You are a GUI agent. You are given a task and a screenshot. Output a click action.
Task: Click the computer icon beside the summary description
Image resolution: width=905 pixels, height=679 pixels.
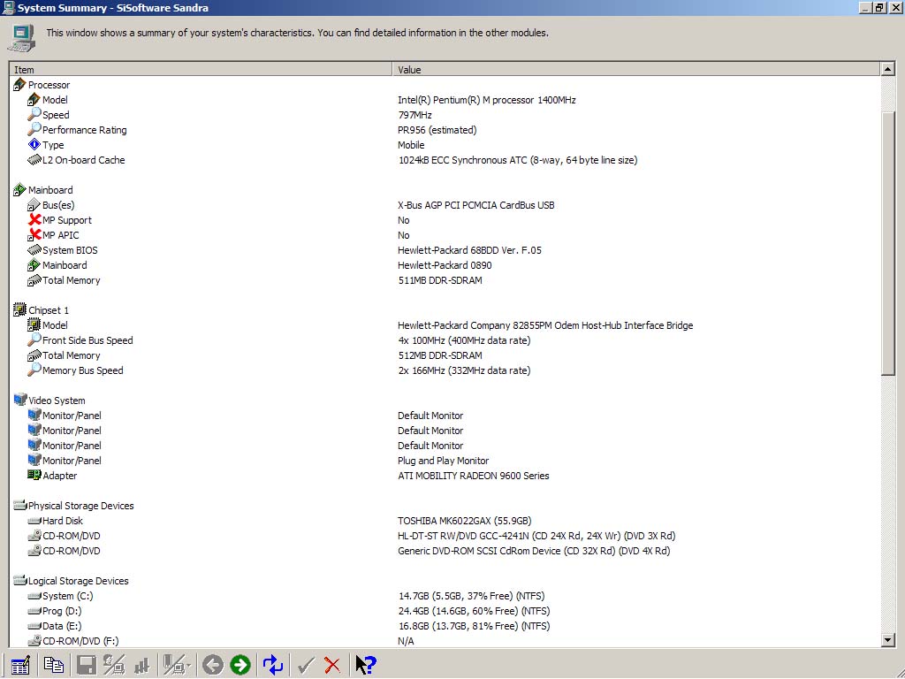(21, 38)
